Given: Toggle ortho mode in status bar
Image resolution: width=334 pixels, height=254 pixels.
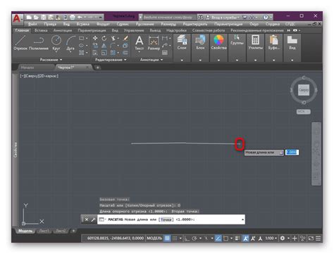Looking at the screenshot, I should coord(187,239).
